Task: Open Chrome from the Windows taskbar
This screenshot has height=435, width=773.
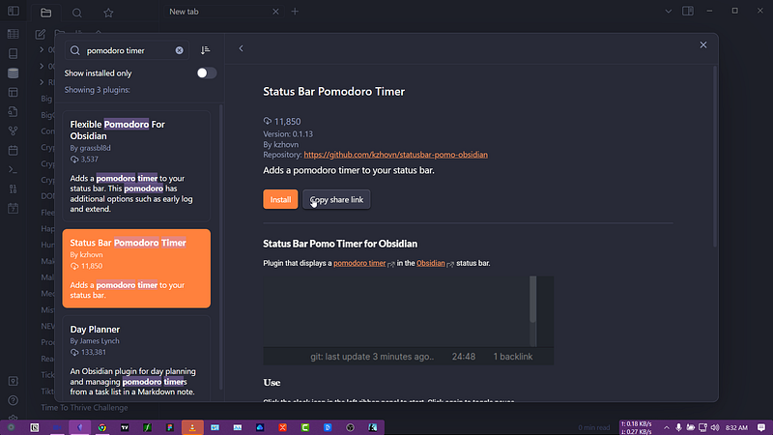Action: pos(102,427)
